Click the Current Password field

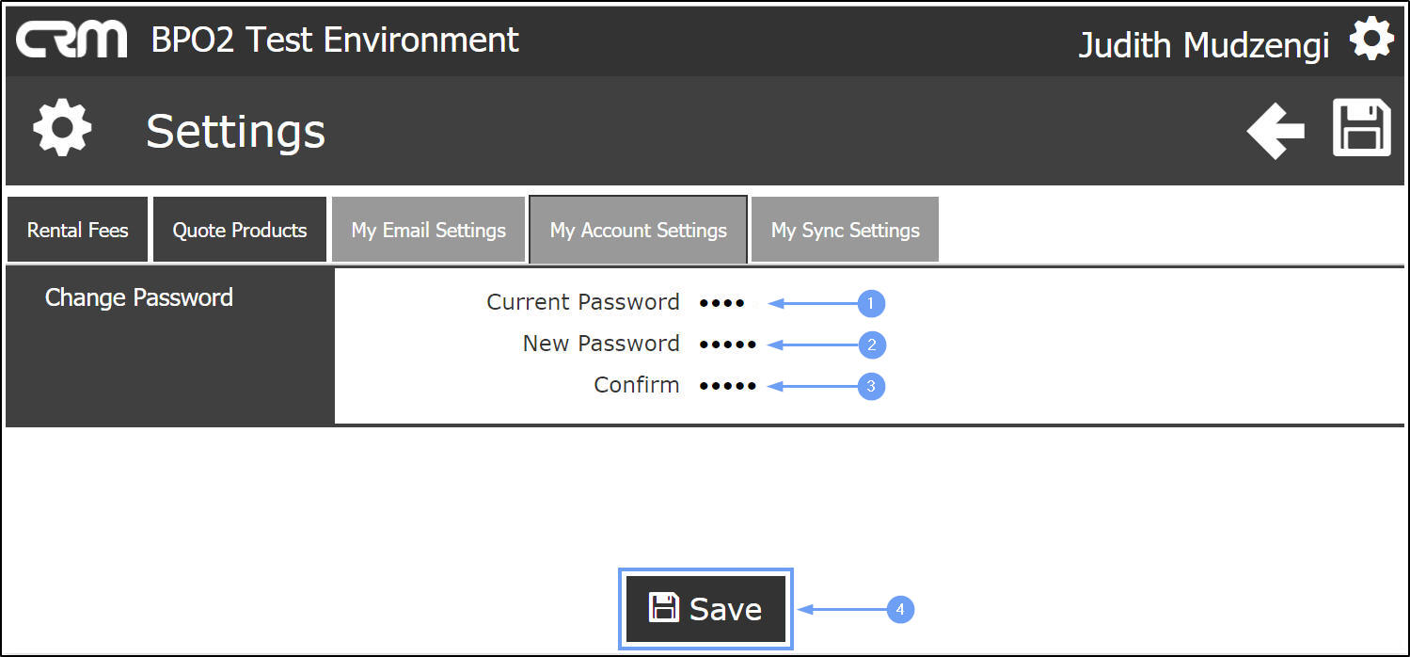point(722,303)
